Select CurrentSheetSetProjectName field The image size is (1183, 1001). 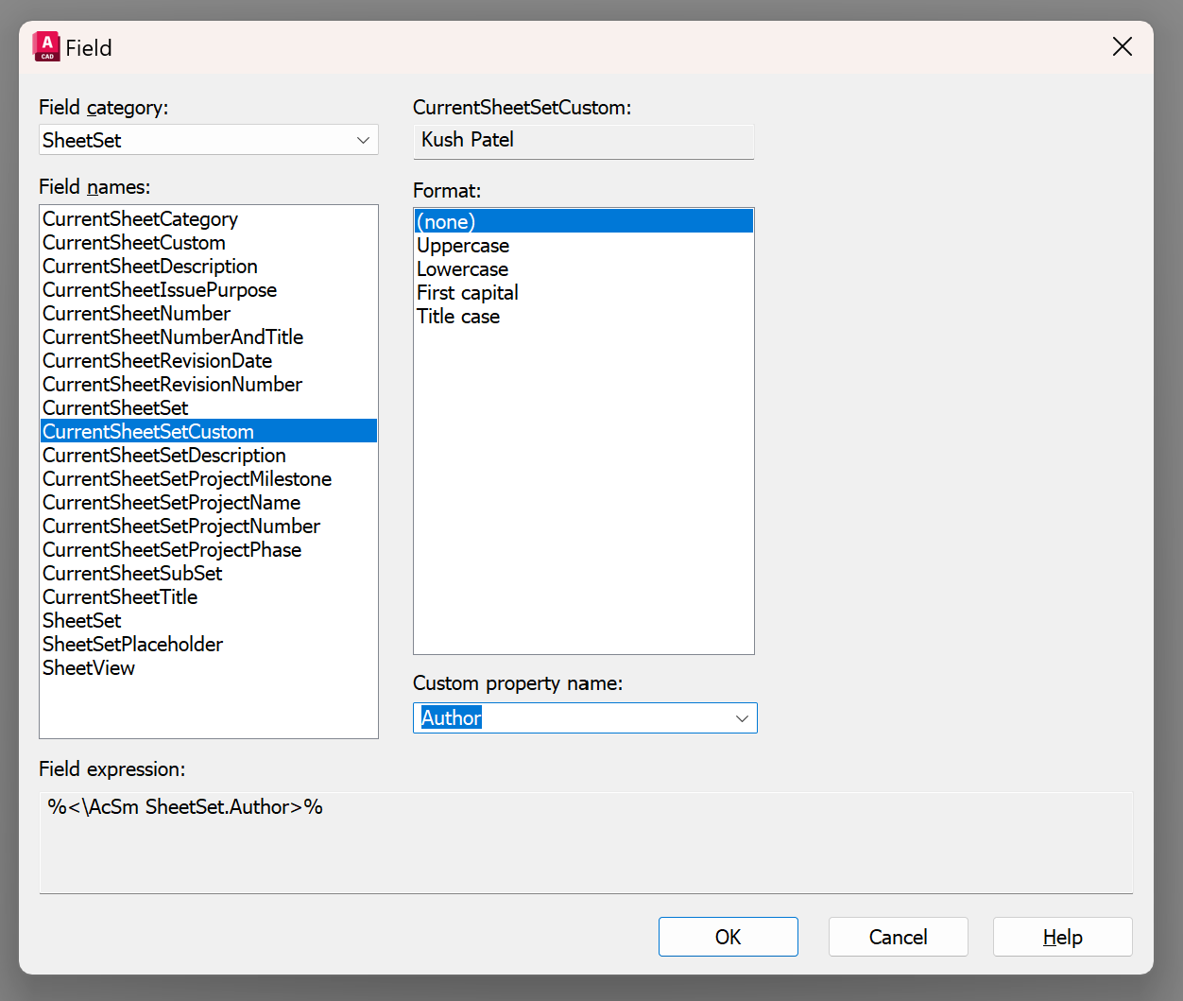click(x=171, y=502)
